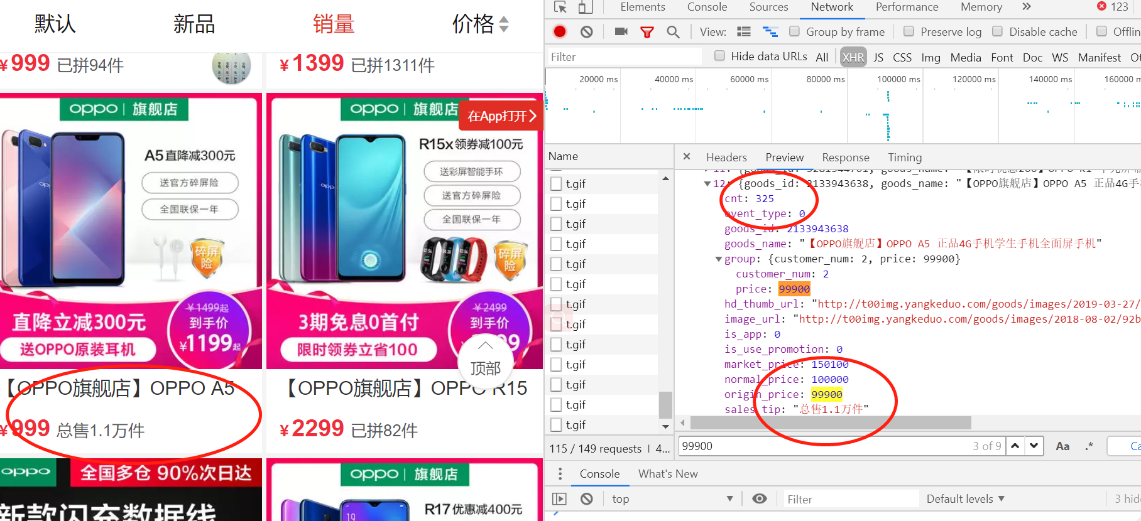Viewport: 1141px width, 521px height.
Task: Collapse the group object node
Action: coord(718,259)
